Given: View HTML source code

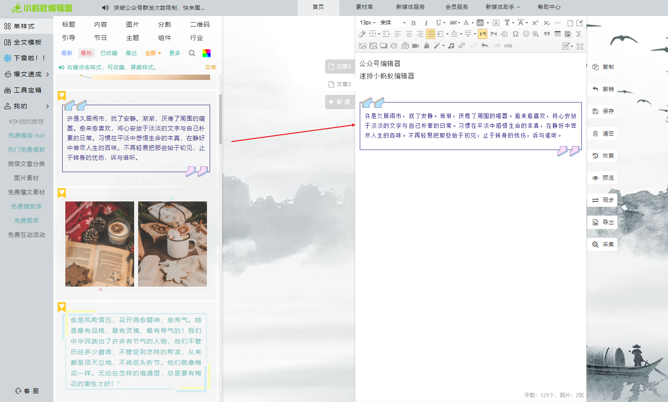Looking at the screenshot, I should (x=508, y=46).
